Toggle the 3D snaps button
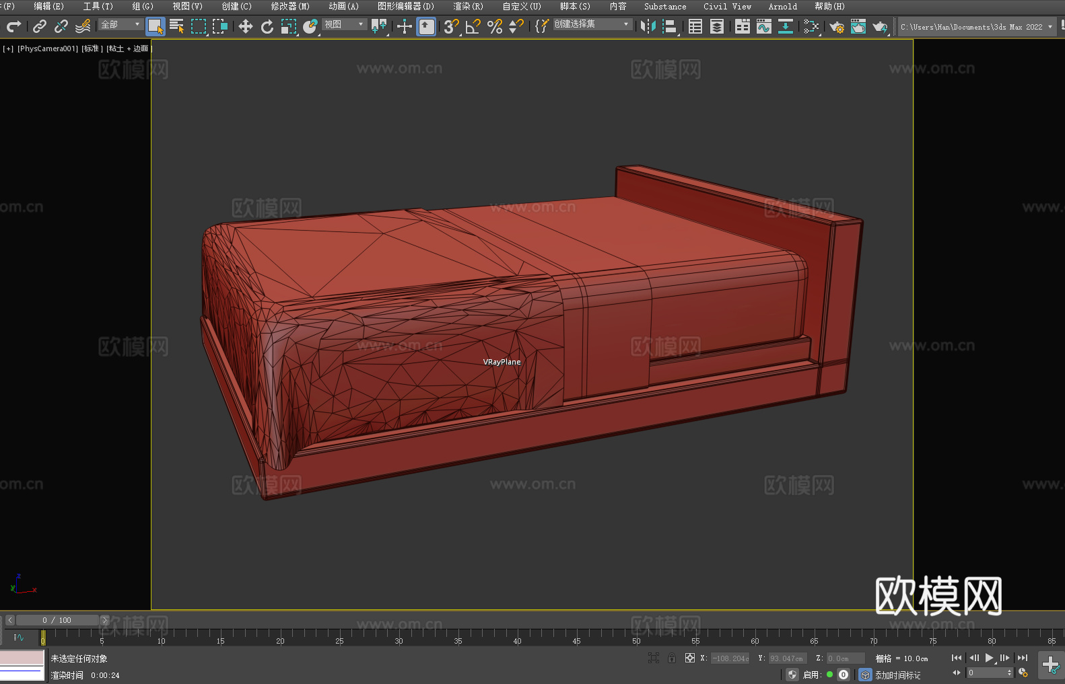This screenshot has width=1065, height=684. point(451,26)
